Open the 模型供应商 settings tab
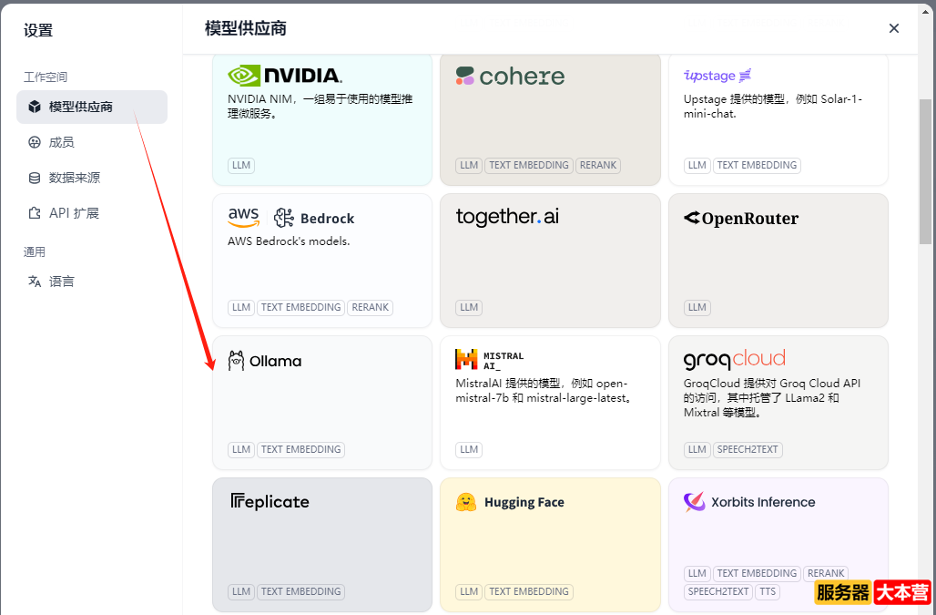 [x=92, y=107]
